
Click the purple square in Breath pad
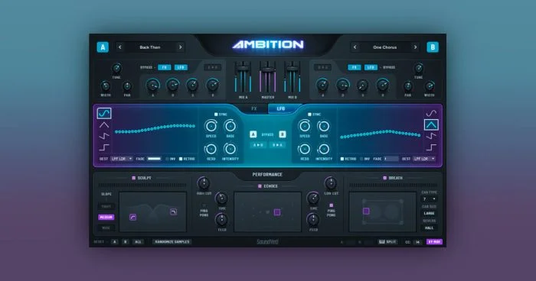pyautogui.click(x=366, y=211)
